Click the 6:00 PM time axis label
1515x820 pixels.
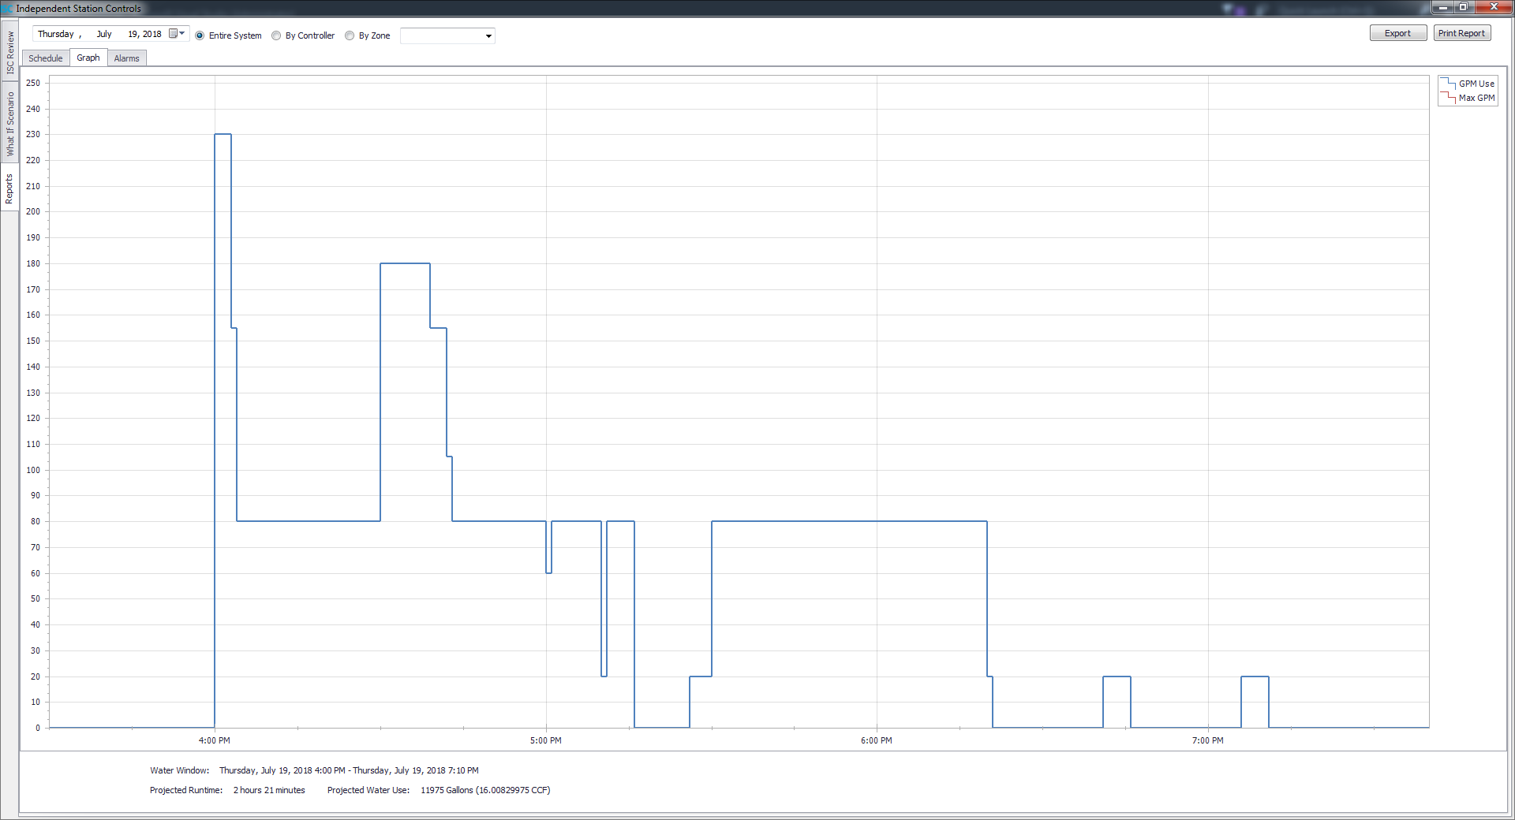pos(877,740)
